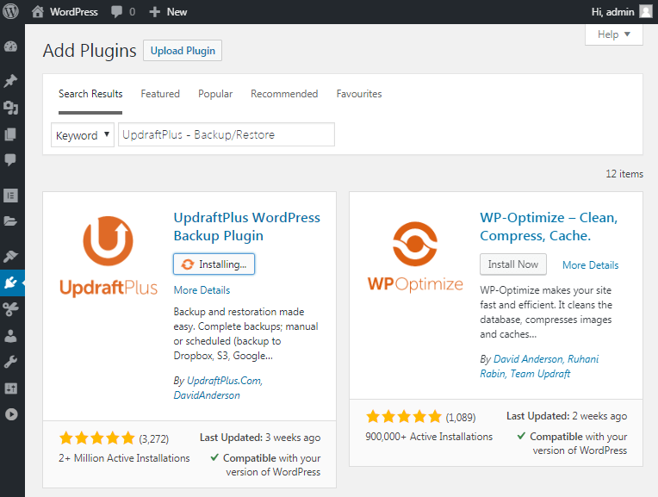Open WP-Optimize – Clean, Compress, Cache title
Screen dimensions: 658x497
(549, 227)
